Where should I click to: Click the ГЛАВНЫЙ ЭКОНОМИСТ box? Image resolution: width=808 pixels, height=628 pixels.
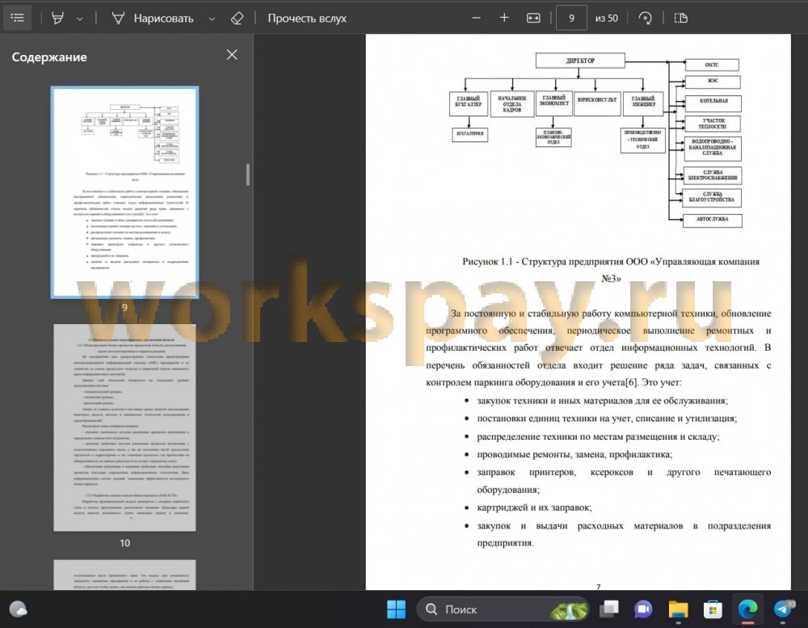pos(554,102)
